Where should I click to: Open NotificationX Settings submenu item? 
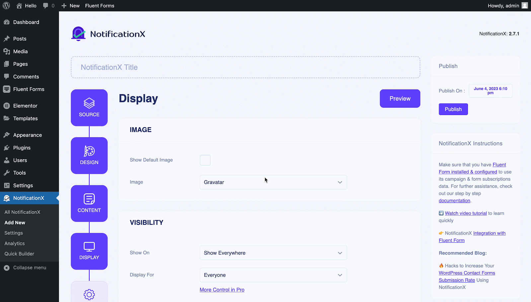click(14, 233)
